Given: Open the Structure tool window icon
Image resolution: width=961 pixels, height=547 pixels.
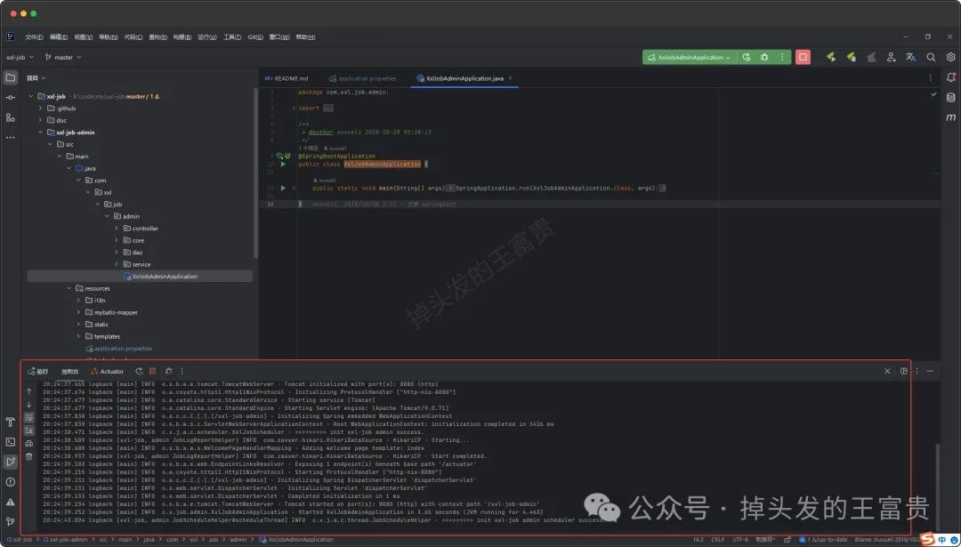Looking at the screenshot, I should point(10,117).
